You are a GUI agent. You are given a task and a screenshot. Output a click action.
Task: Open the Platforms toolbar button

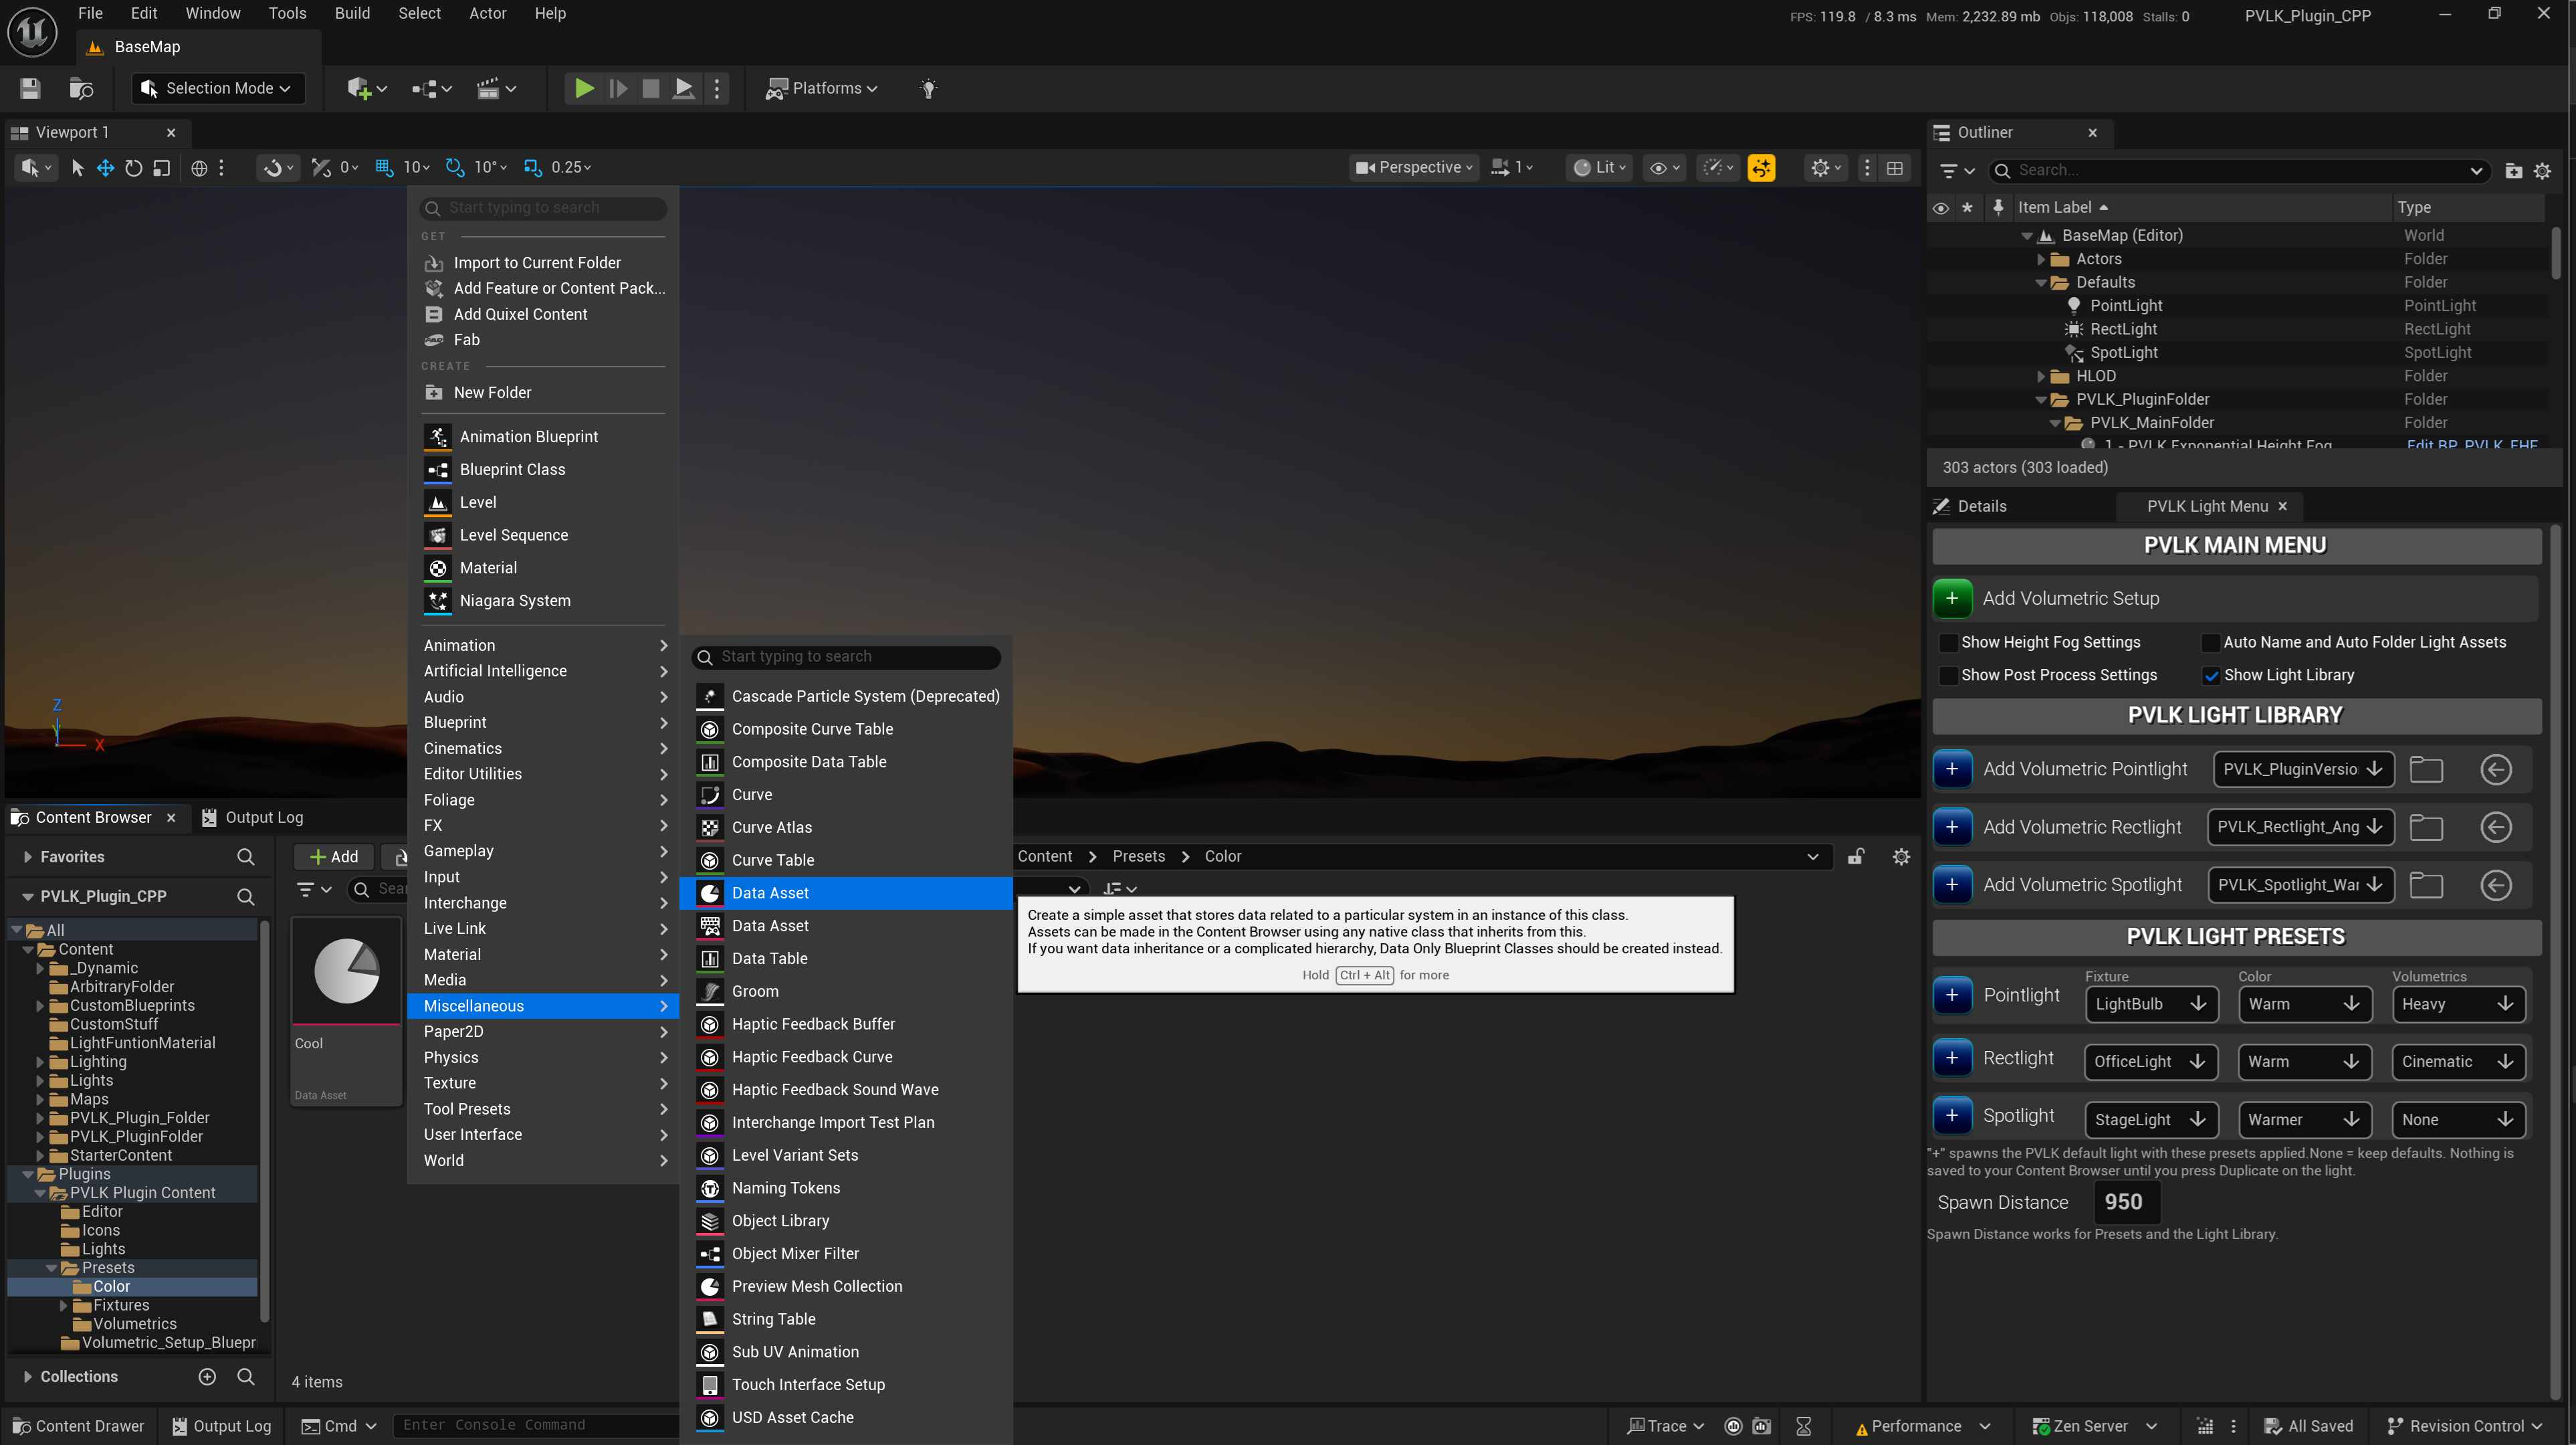[x=821, y=88]
